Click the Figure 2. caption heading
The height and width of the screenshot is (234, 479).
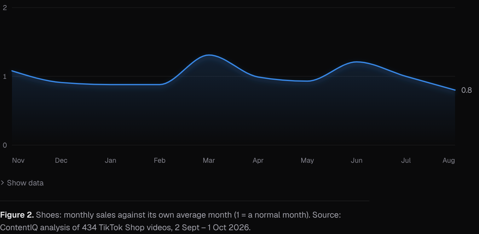[x=17, y=215]
